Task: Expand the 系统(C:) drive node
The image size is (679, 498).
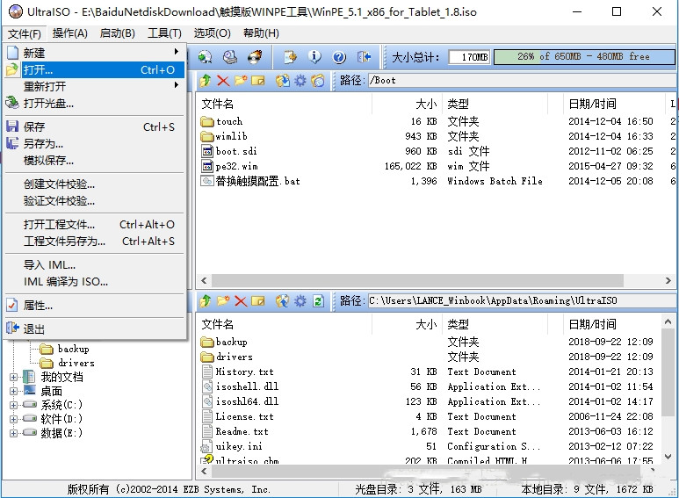Action: (13, 405)
